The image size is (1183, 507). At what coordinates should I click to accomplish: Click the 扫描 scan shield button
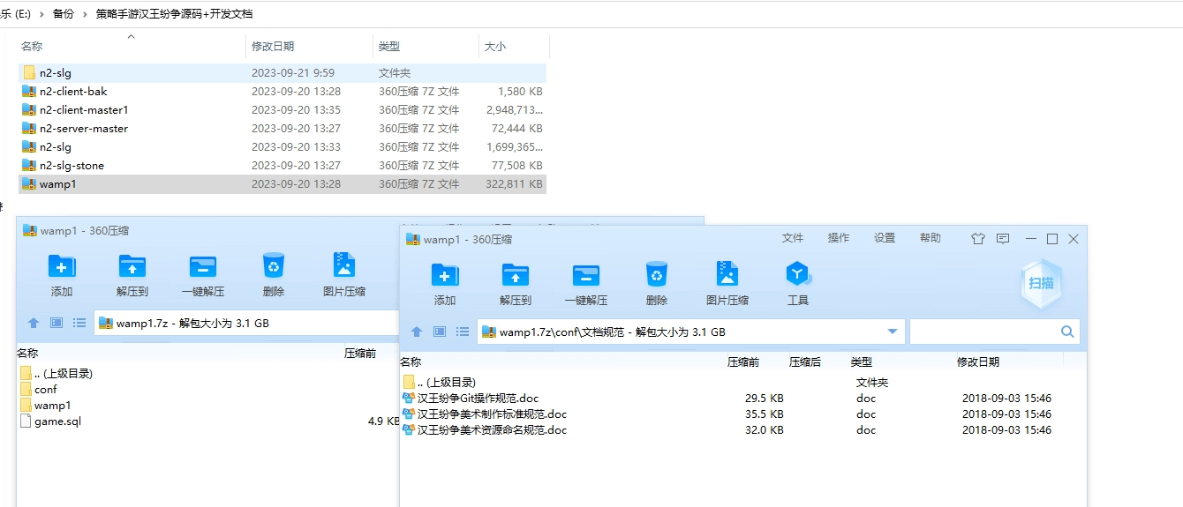[1041, 282]
